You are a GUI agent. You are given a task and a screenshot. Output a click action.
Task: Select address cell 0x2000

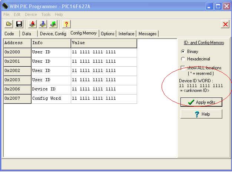click(17, 52)
